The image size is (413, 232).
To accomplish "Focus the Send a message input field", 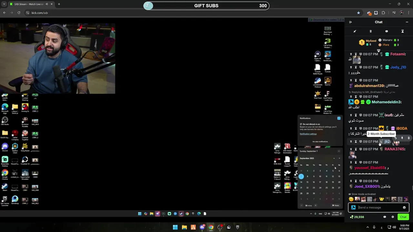I will (379, 208).
